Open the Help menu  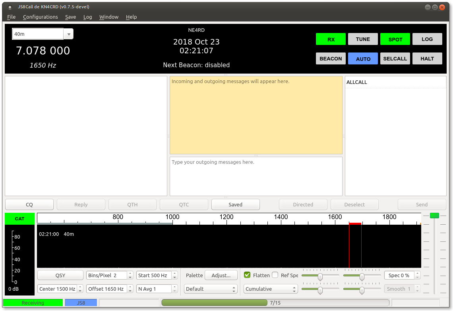[131, 17]
